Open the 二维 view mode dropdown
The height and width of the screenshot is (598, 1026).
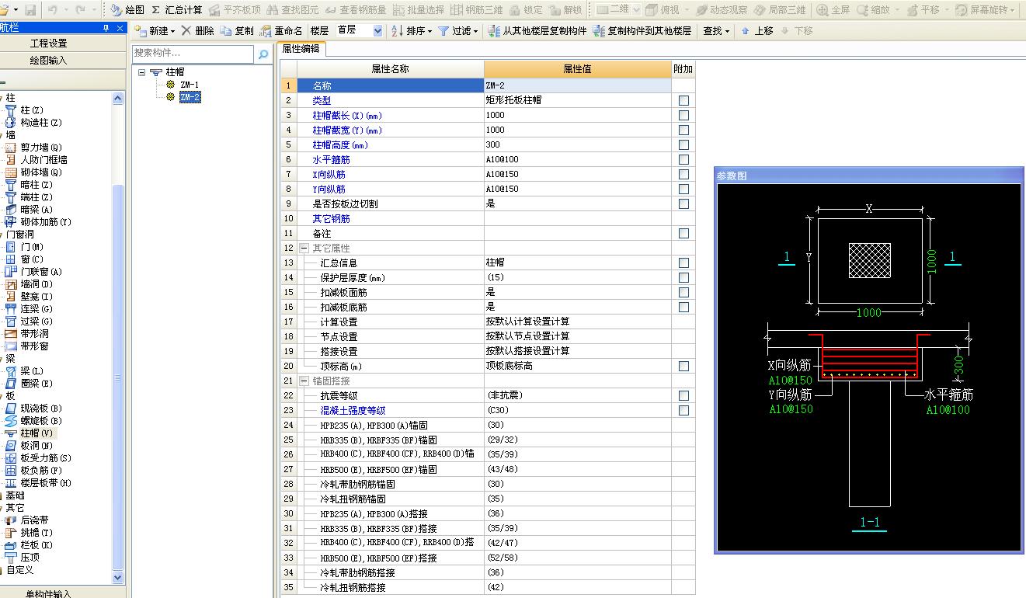[x=636, y=10]
